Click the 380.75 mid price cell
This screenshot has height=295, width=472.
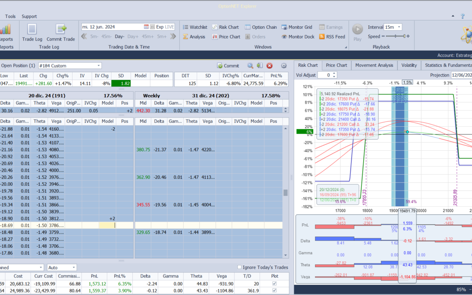[143, 149]
